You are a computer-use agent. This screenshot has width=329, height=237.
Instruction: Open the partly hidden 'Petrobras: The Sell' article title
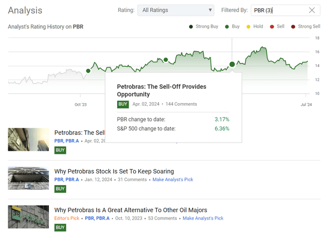pos(80,133)
